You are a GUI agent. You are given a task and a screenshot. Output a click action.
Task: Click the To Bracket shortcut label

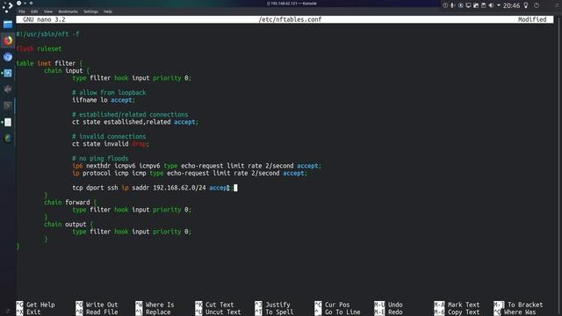pyautogui.click(x=525, y=305)
